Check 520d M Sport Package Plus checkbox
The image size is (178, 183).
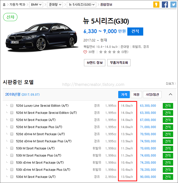pyautogui.click(x=12, y=127)
